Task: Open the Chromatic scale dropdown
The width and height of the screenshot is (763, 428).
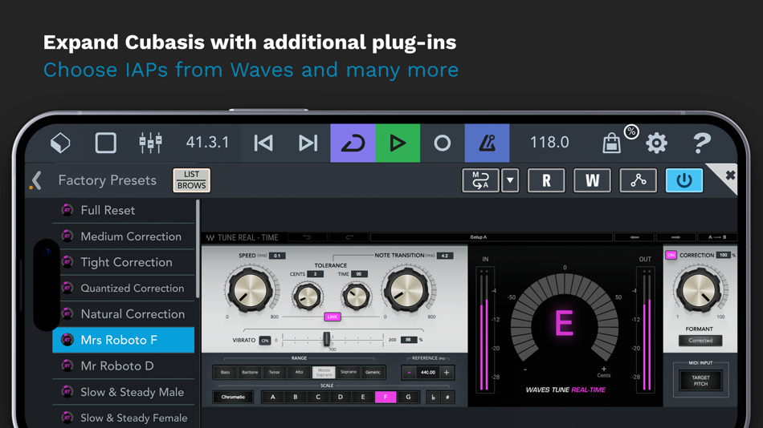Action: [x=233, y=397]
